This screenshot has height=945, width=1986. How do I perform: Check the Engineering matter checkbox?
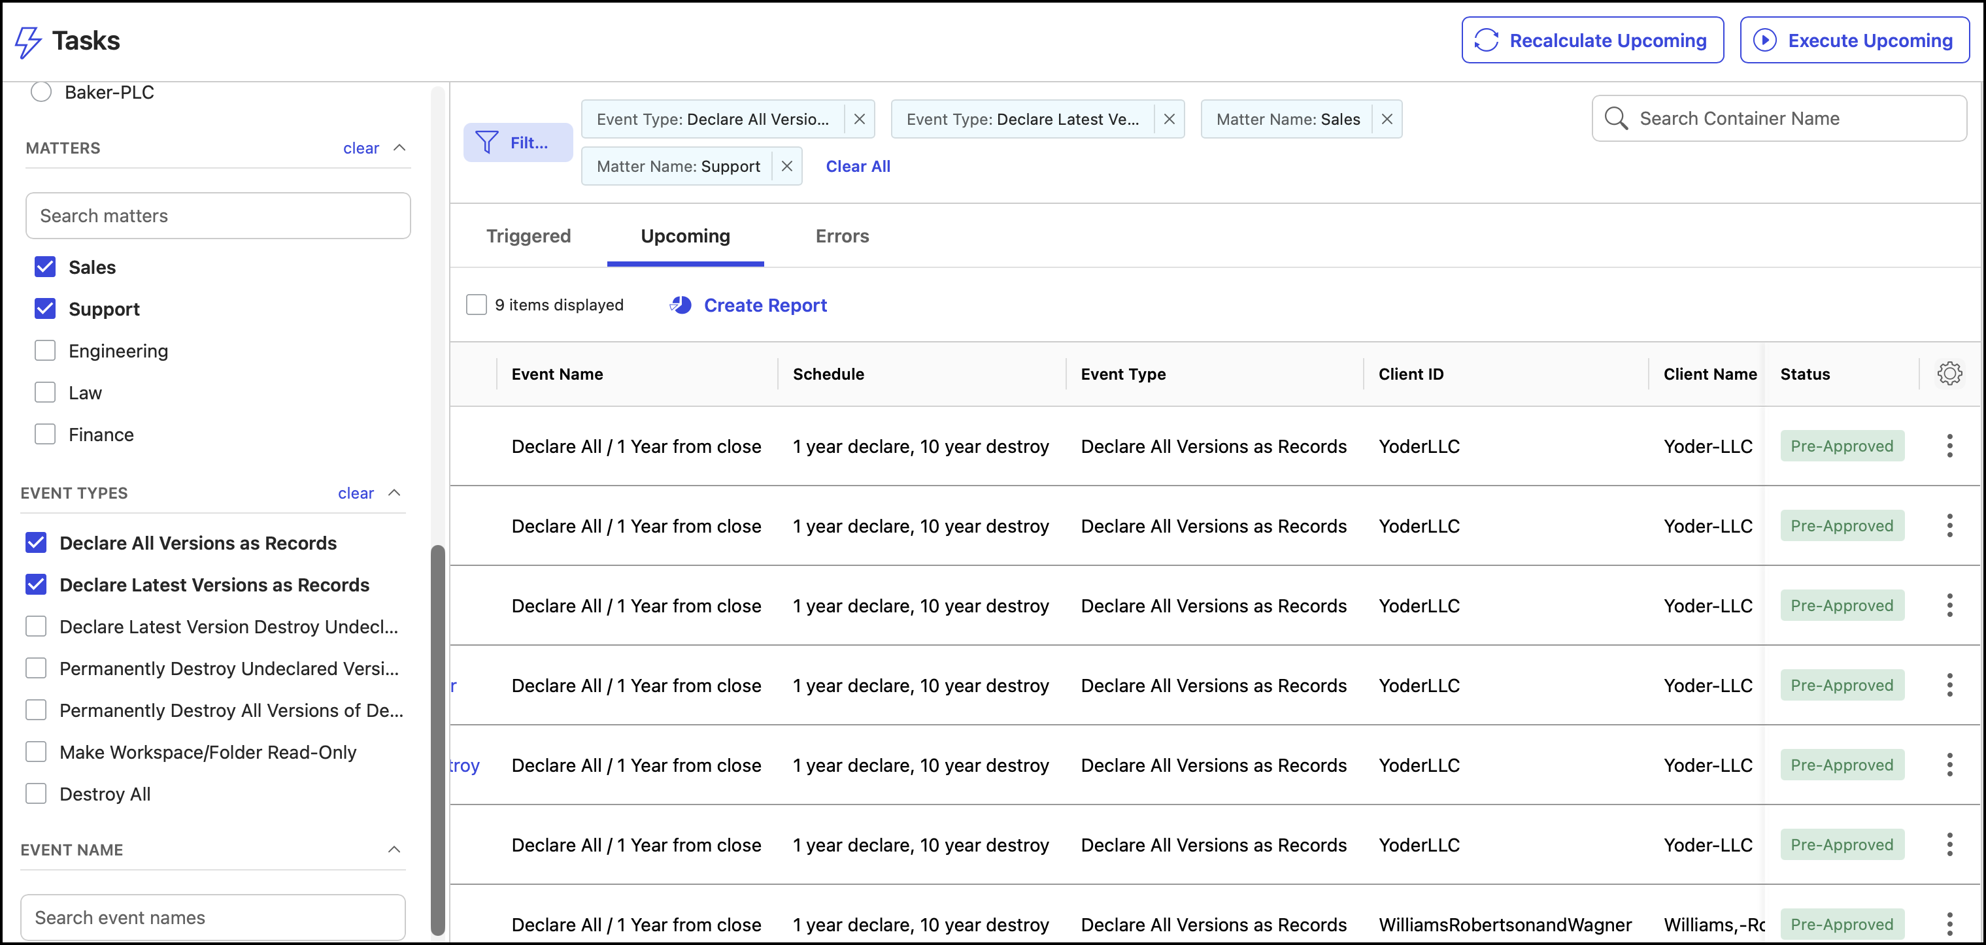[x=44, y=351]
